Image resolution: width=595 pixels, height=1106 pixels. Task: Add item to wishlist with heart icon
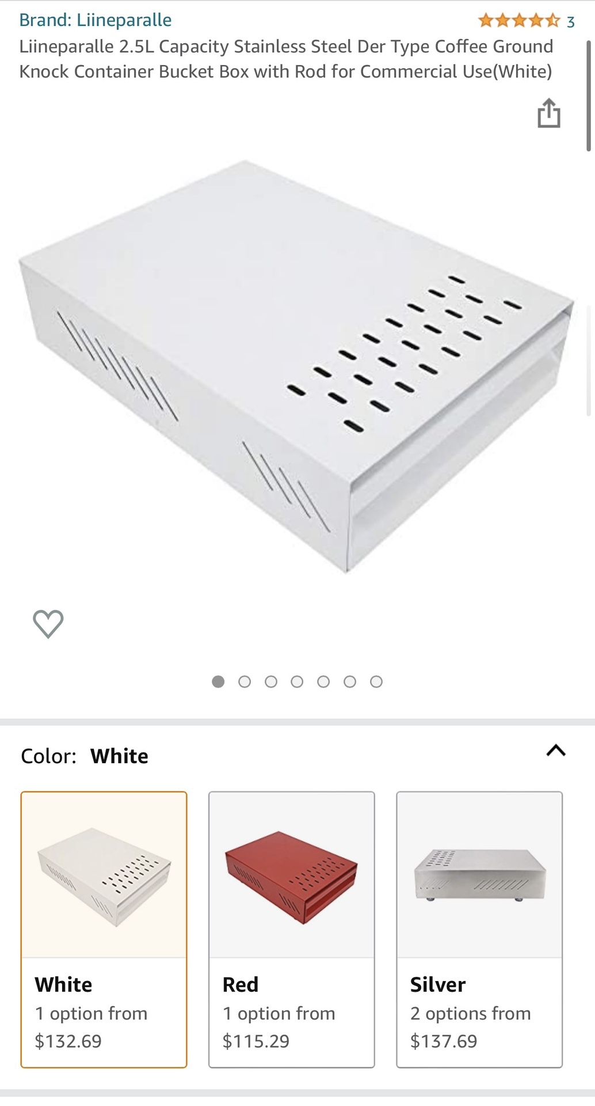(48, 623)
